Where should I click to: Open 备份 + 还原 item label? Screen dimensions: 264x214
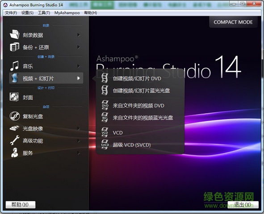coord(36,47)
